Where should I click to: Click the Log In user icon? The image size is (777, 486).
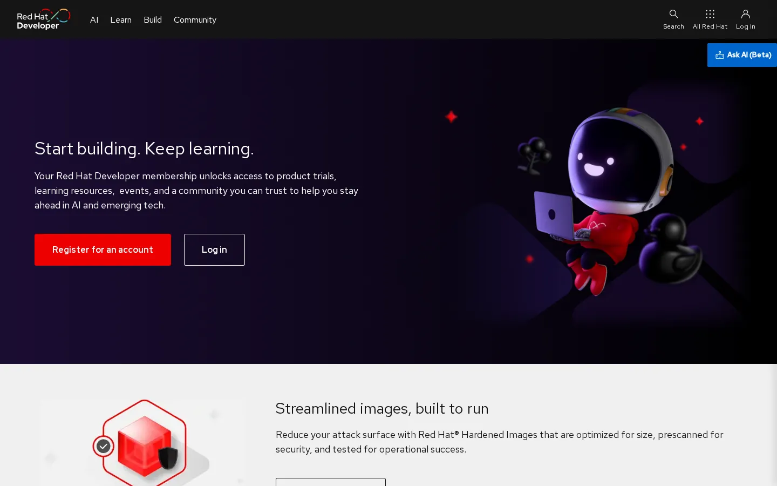(746, 14)
